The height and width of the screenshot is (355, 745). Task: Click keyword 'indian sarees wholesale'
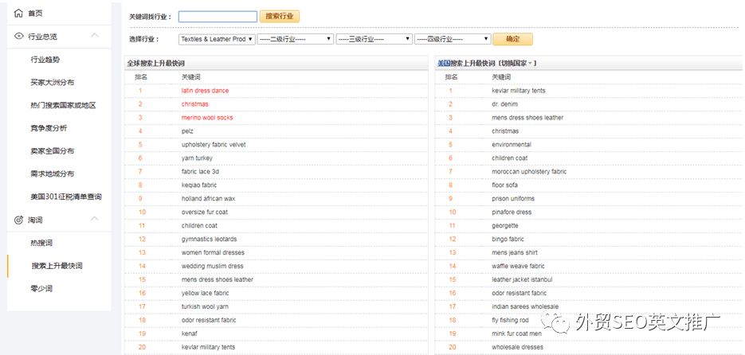click(525, 306)
